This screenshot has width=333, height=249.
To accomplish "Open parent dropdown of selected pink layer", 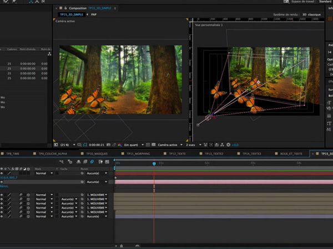I will coord(97,182).
